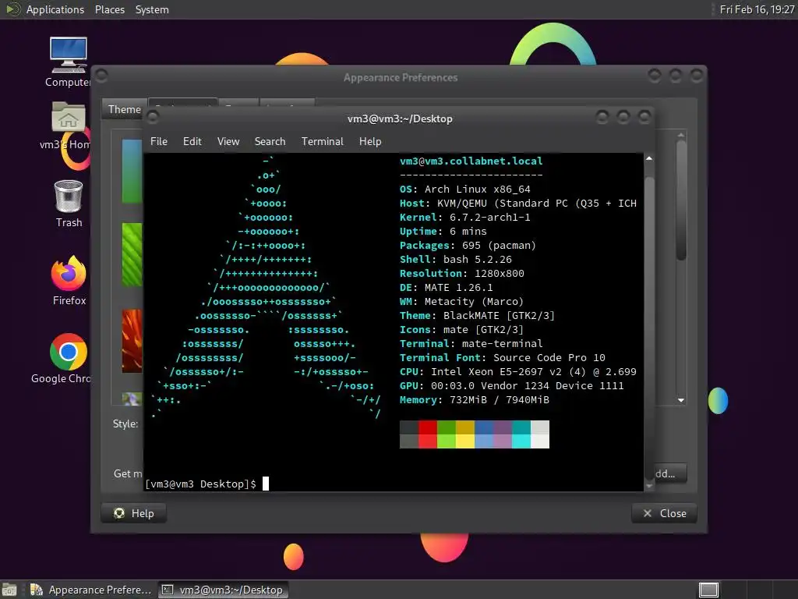Switch to the Theme tab in Appearance Preferences
Screen dimensions: 798x599
pos(124,109)
